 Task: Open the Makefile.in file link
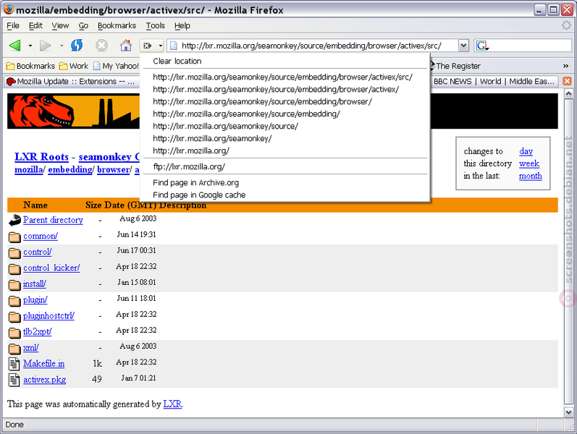[43, 364]
